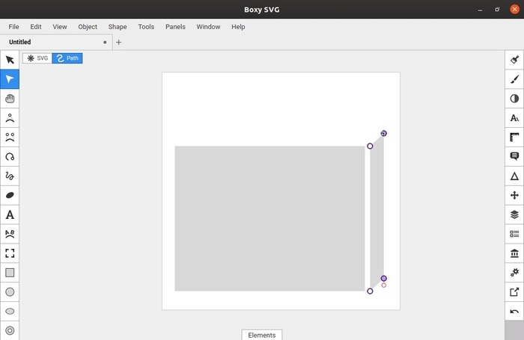Select the Blob tool

10,195
